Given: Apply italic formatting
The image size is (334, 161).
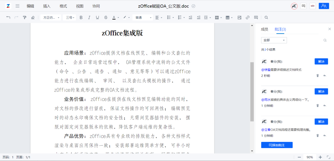Looking at the screenshot, I should click(x=89, y=18).
